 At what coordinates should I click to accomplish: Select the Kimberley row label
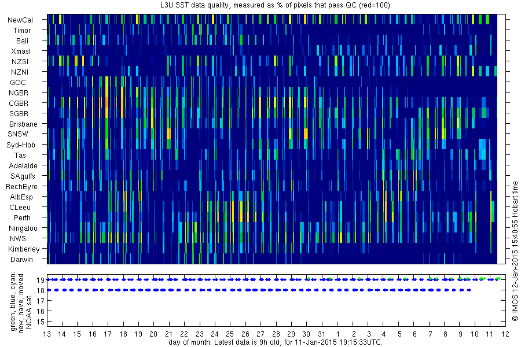tap(24, 249)
